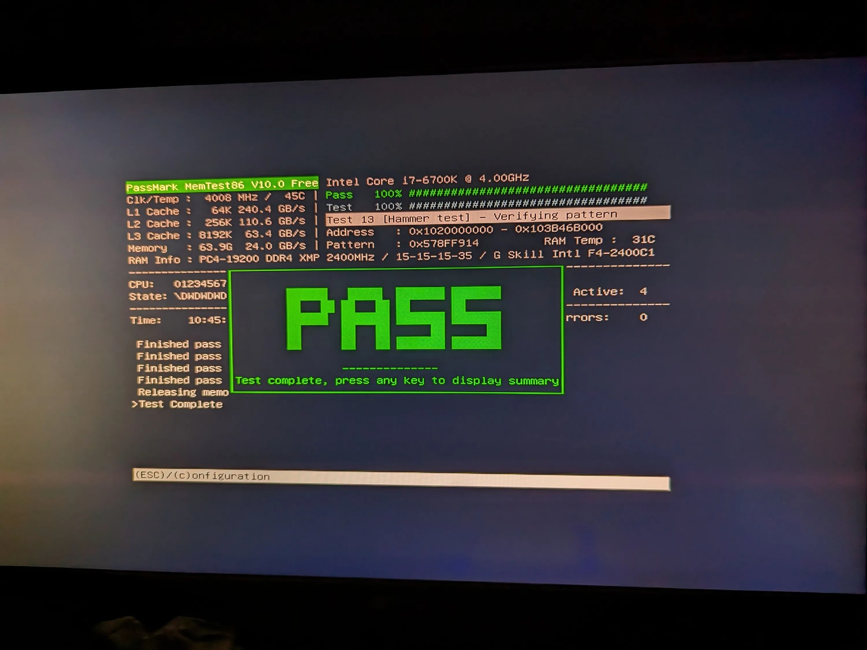Click the Test 100% progress bar
Screen dimensions: 867x650
pyautogui.click(x=486, y=204)
